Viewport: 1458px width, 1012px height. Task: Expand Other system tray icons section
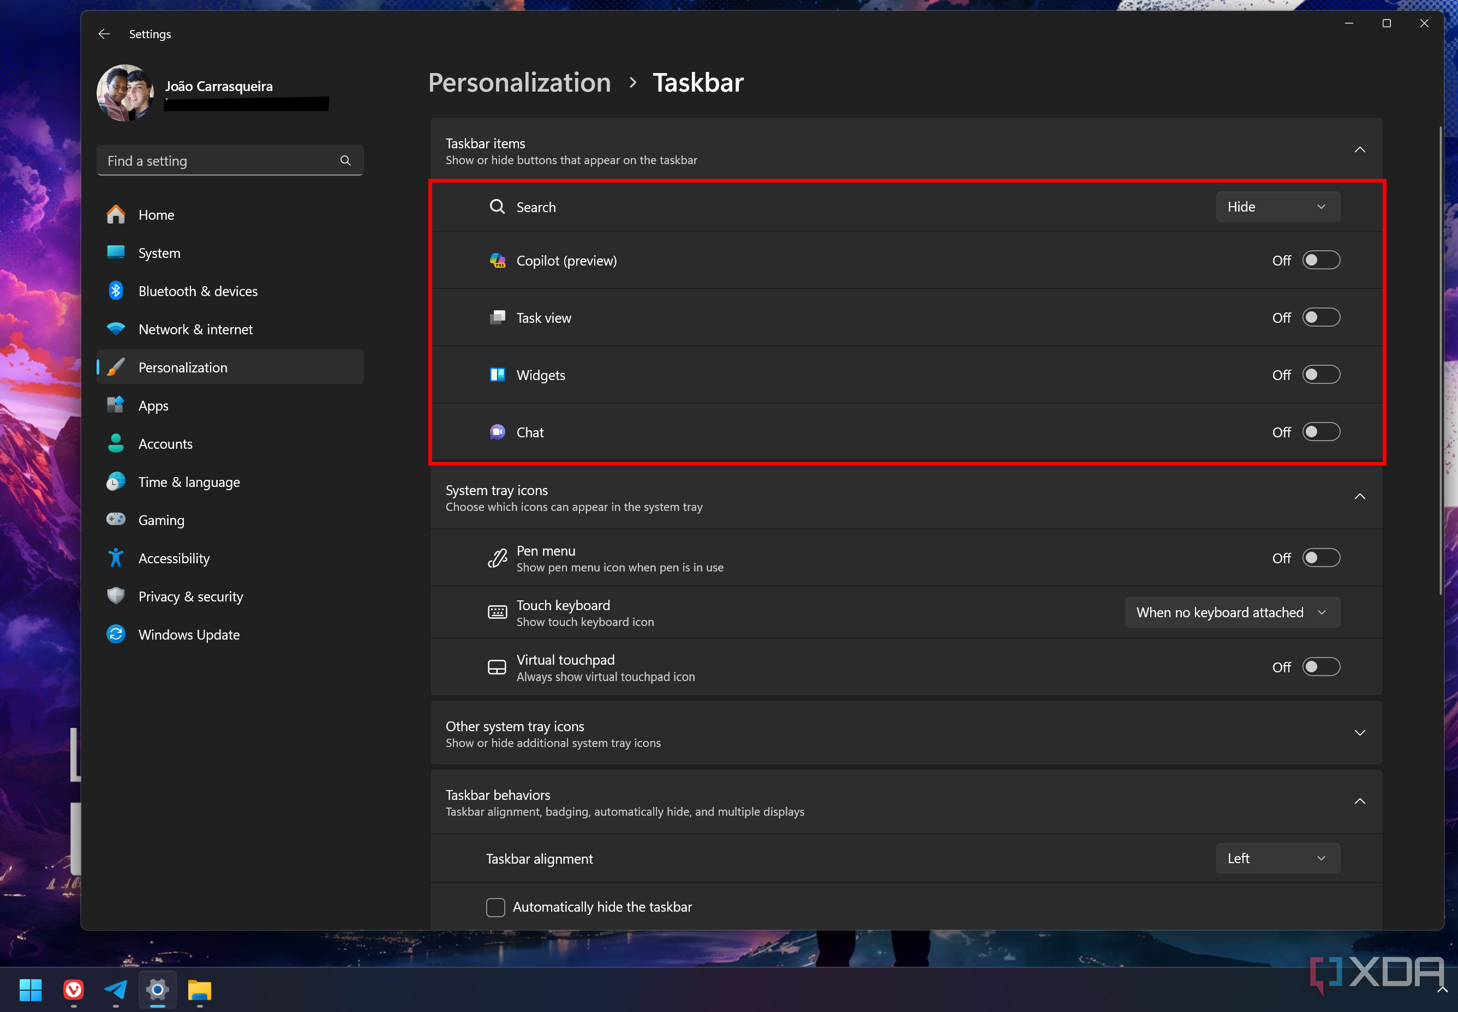[x=1360, y=732]
